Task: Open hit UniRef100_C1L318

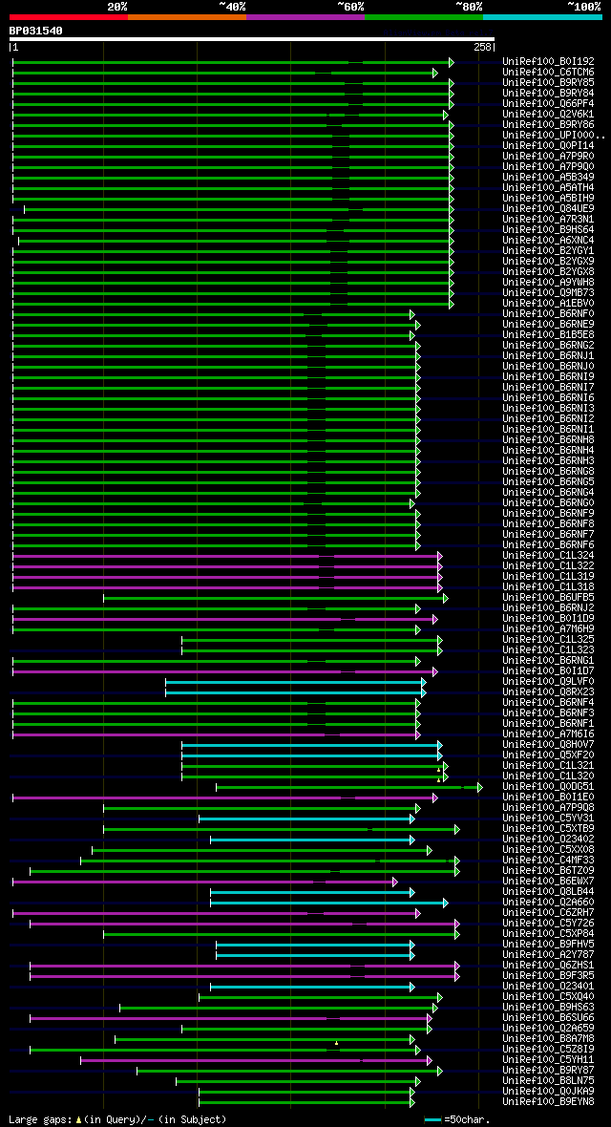Action: tap(548, 586)
